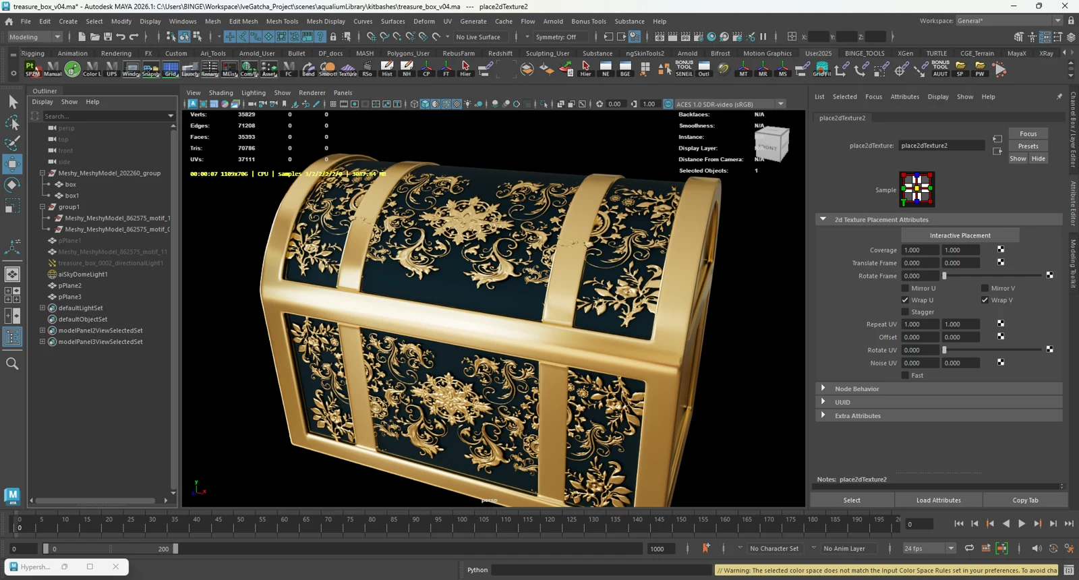Open the Modeling menu set dropdown
The image size is (1079, 580).
pyautogui.click(x=35, y=37)
